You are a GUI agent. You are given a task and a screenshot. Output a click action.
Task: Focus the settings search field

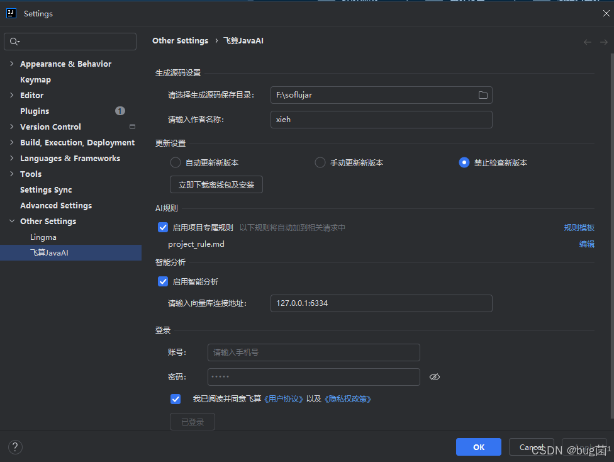(x=70, y=42)
